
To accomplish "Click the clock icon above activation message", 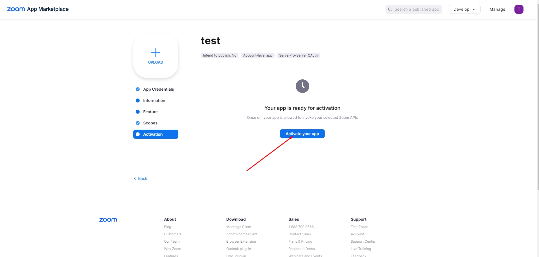I will pyautogui.click(x=302, y=86).
